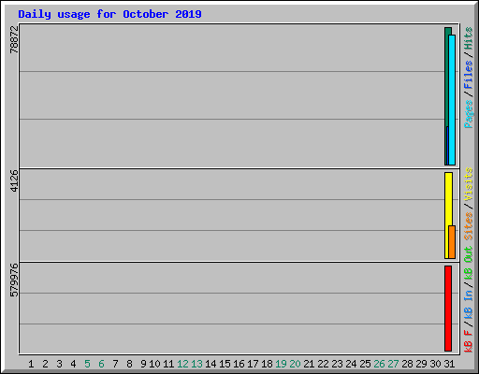Click day 2 on the x-axis
Image resolution: width=479 pixels, height=374 pixels.
click(x=45, y=364)
